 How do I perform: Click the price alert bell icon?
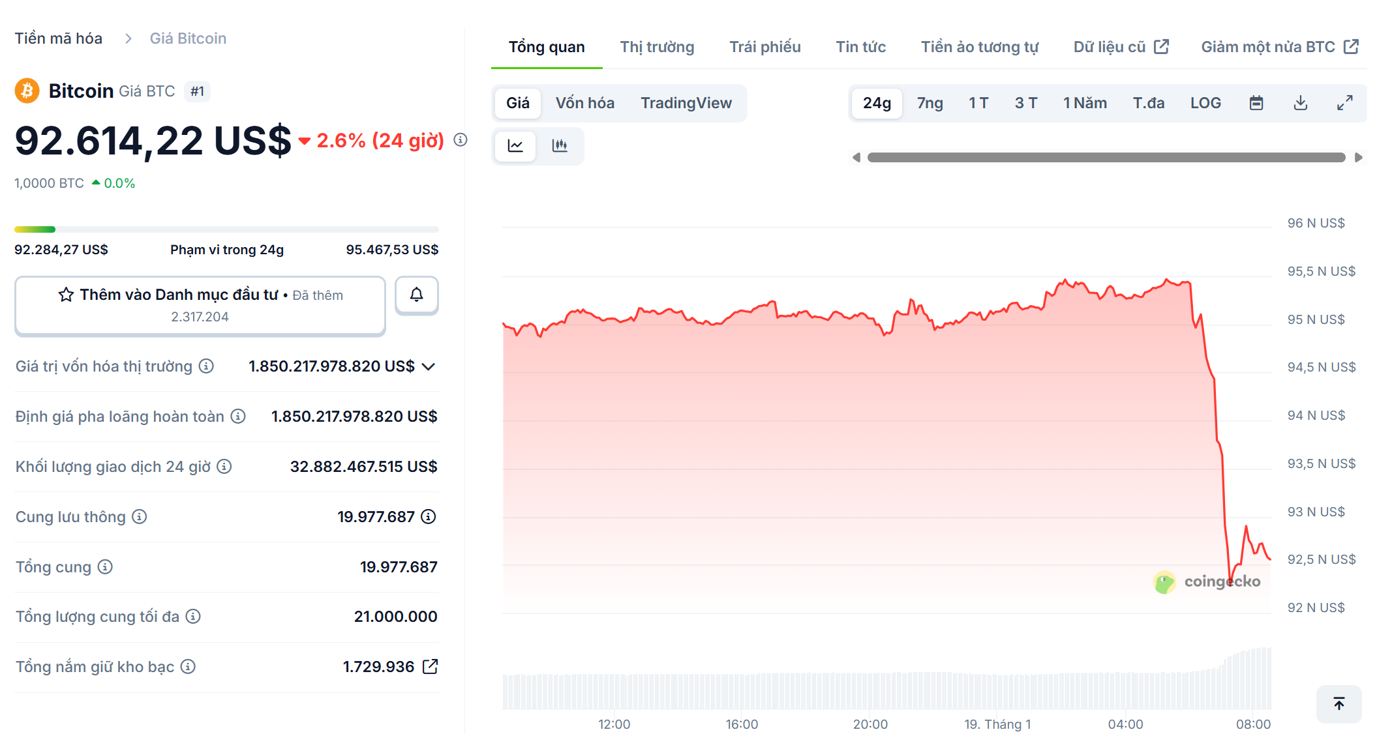pyautogui.click(x=417, y=295)
